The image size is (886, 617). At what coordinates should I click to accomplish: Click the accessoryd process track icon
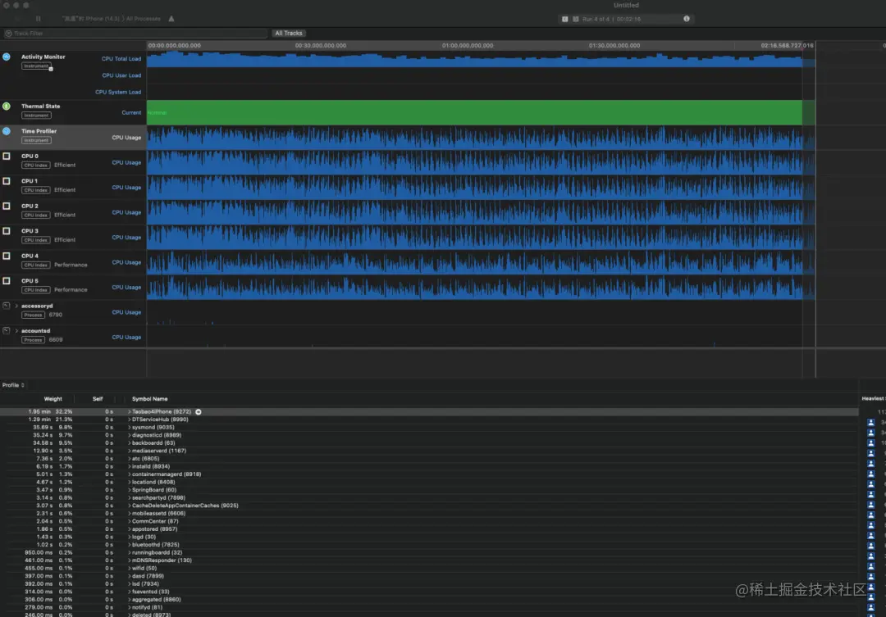(7, 306)
